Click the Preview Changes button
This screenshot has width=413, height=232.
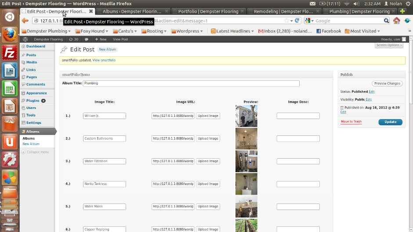pos(387,83)
